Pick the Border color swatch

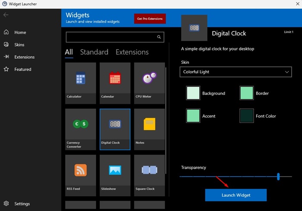tap(246, 93)
